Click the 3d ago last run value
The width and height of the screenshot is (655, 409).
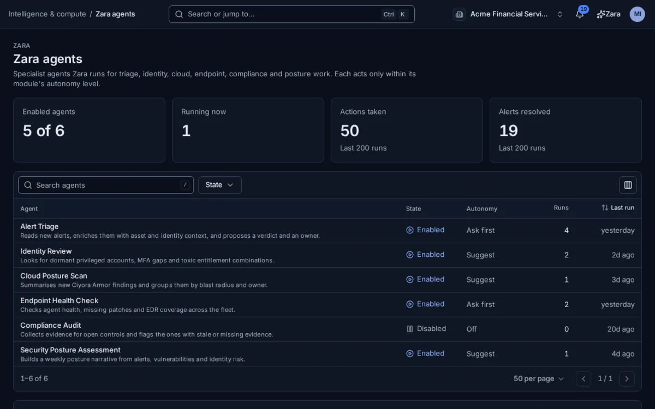click(x=623, y=280)
